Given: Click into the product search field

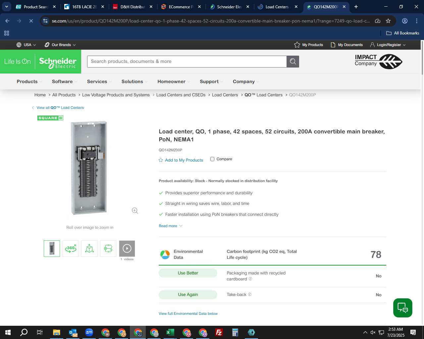Looking at the screenshot, I should [x=187, y=62].
